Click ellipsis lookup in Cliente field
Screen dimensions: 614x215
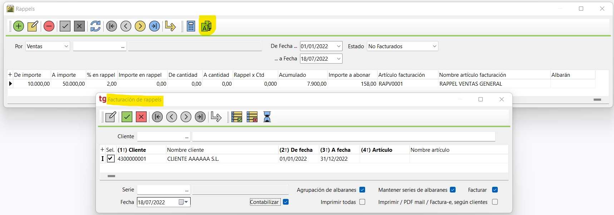point(187,136)
